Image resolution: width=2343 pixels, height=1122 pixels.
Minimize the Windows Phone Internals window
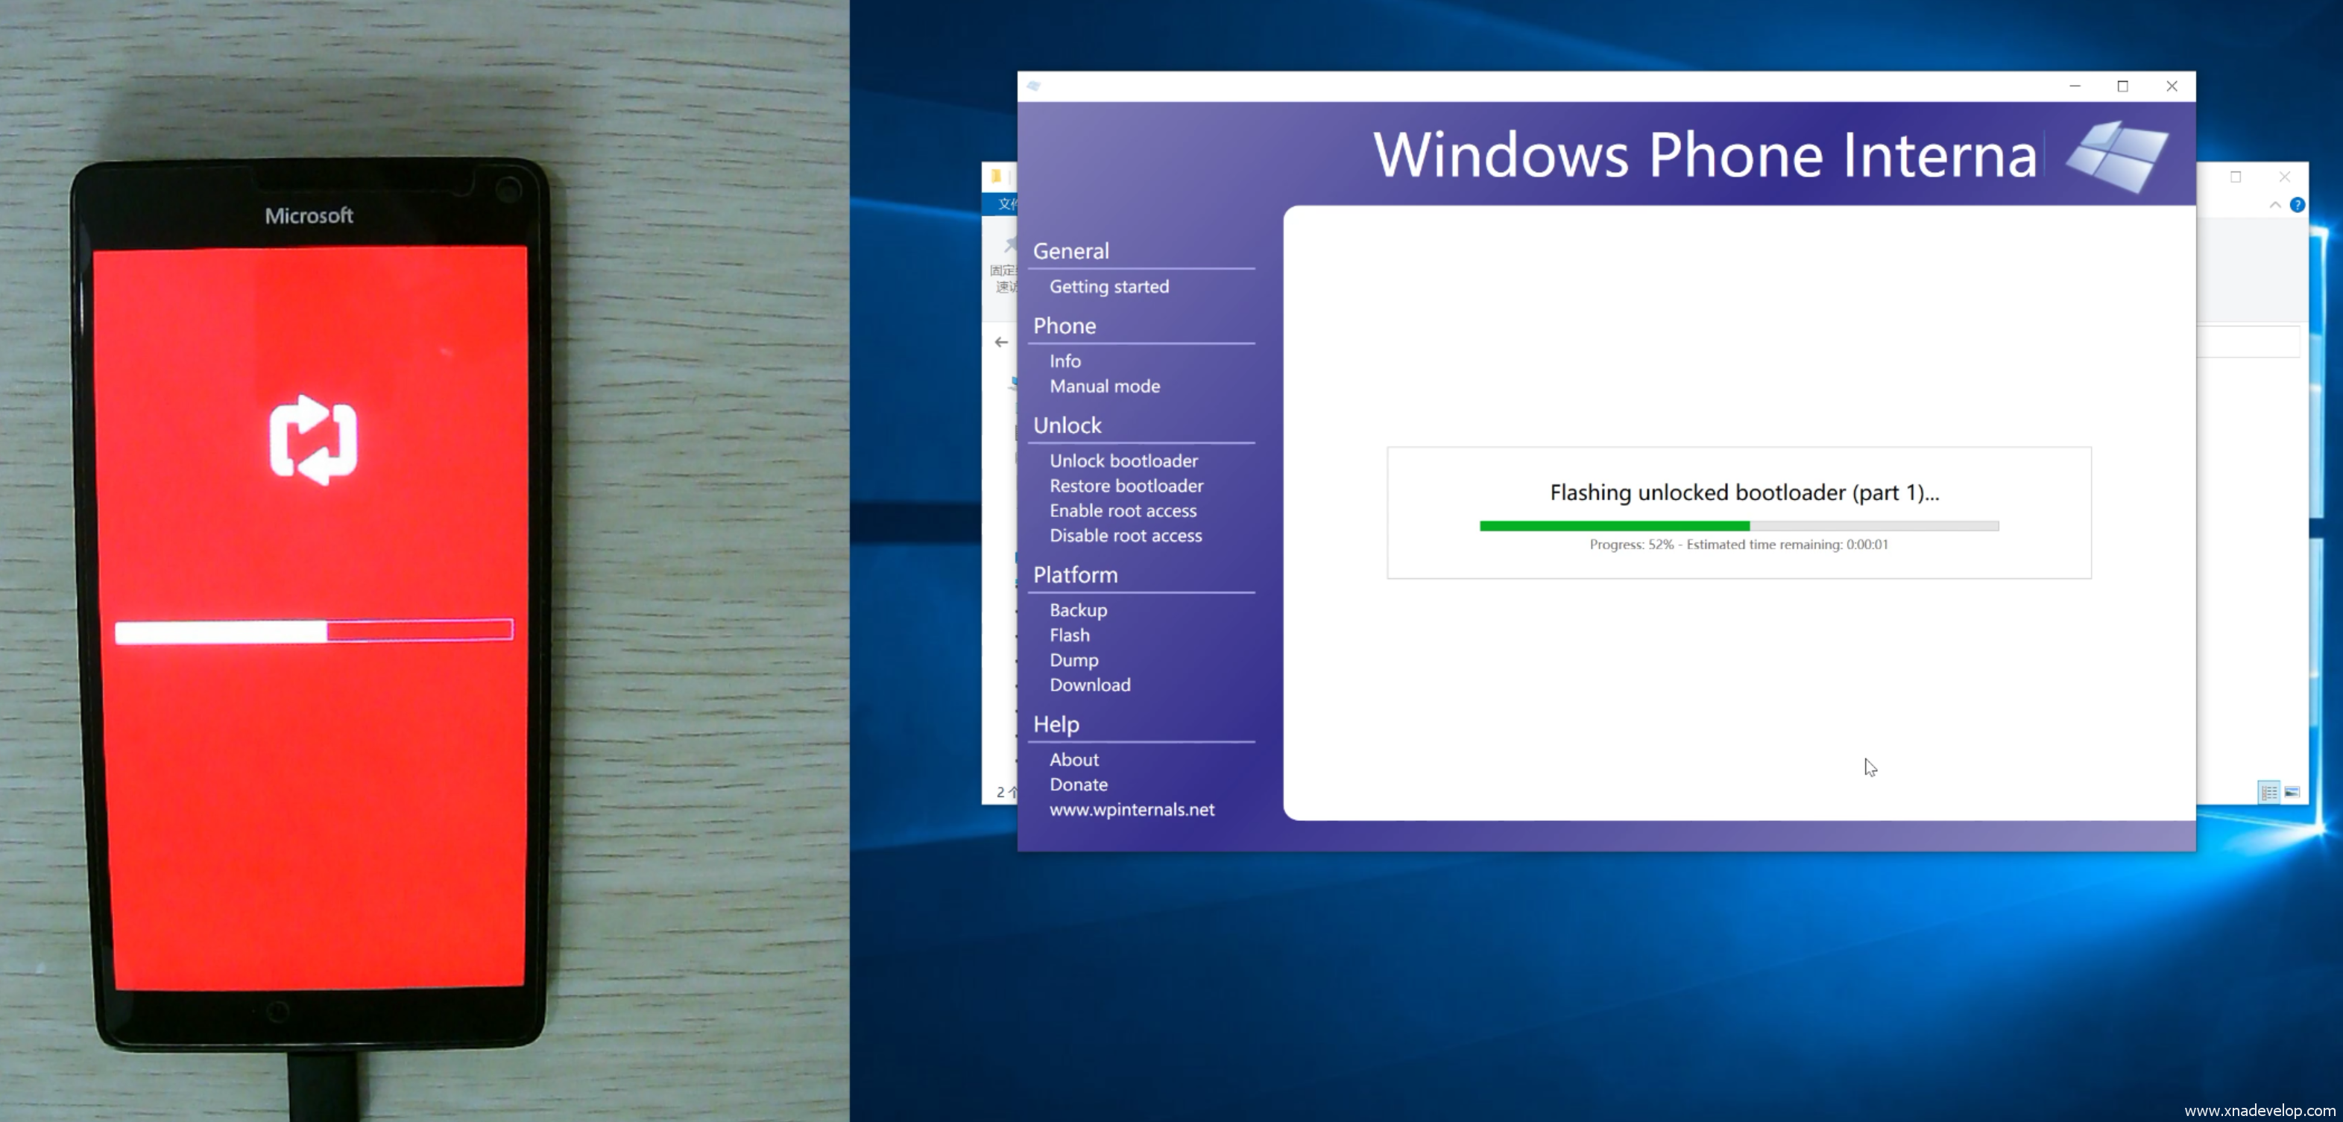[2075, 86]
